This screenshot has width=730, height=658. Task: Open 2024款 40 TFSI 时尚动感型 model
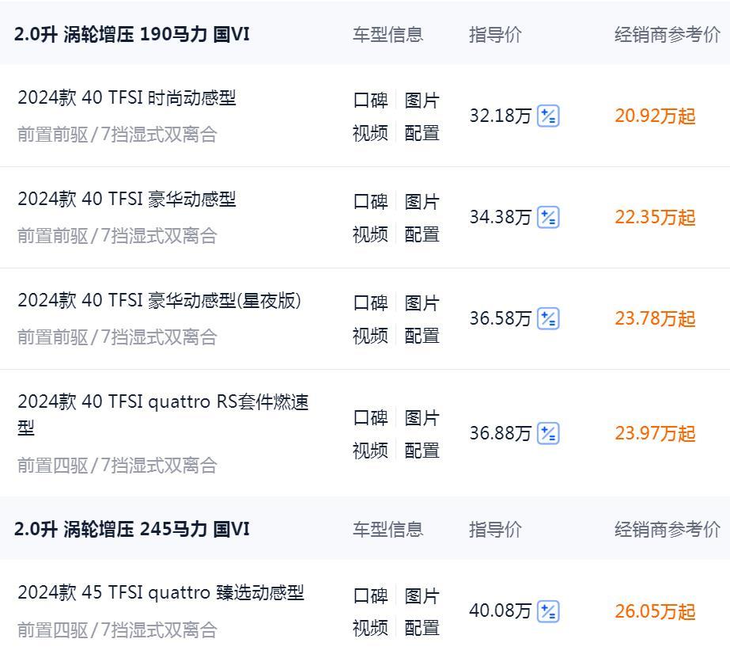127,98
